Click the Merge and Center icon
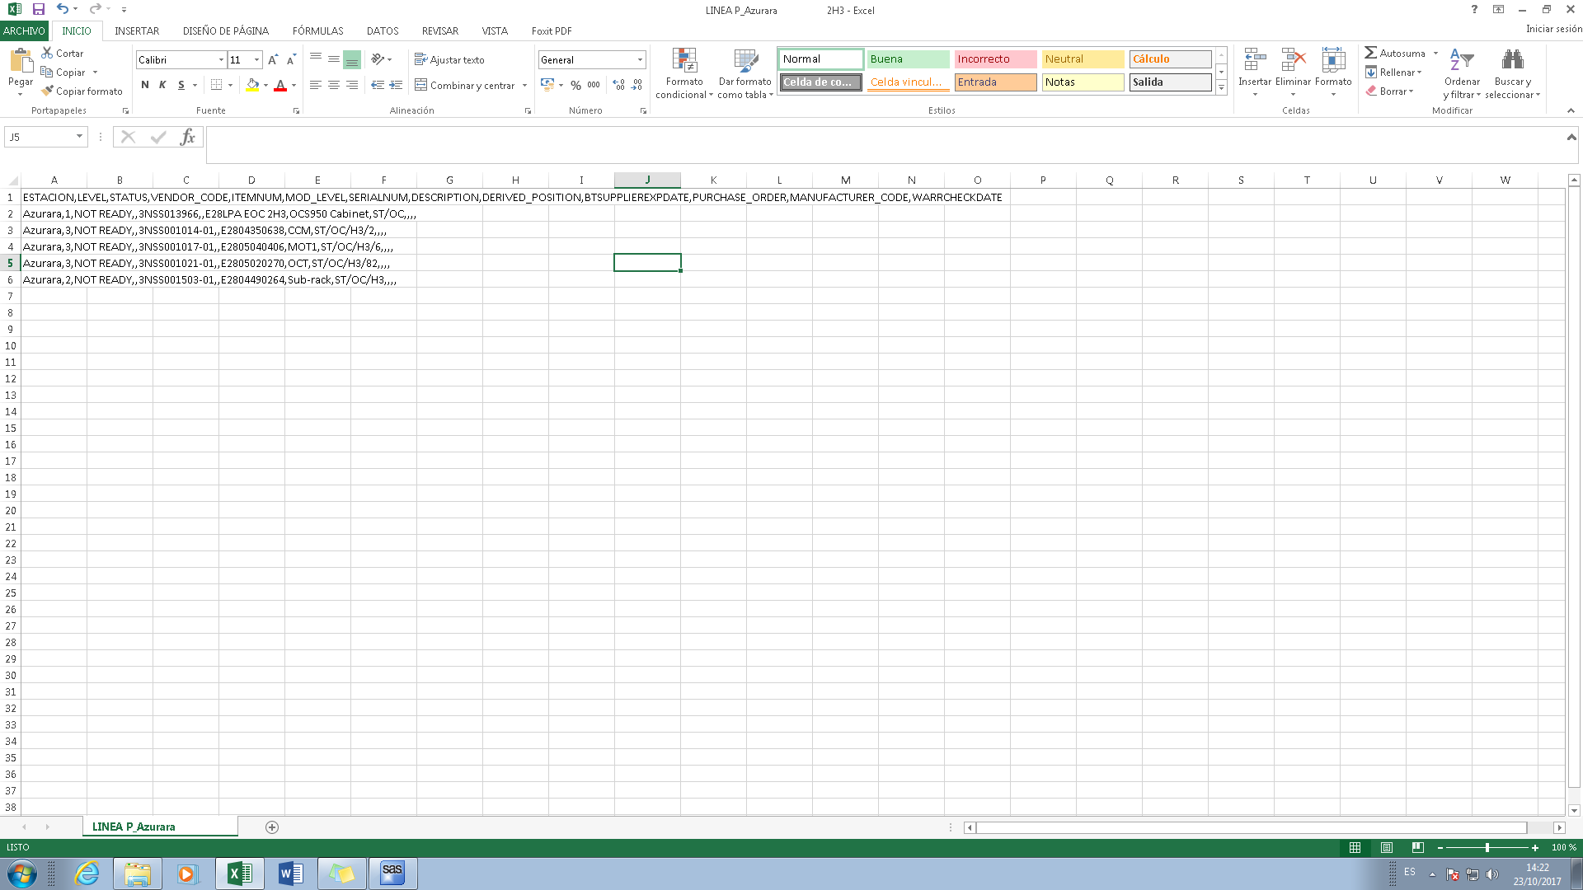1583x890 pixels. [421, 85]
